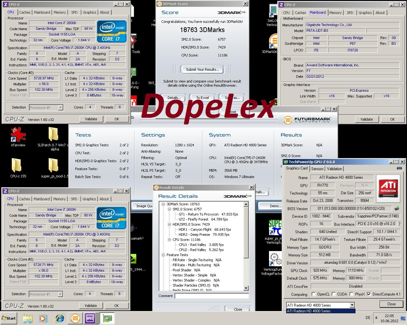Click the DE language indicator in tray
The height and width of the screenshot is (325, 407).
[368, 318]
